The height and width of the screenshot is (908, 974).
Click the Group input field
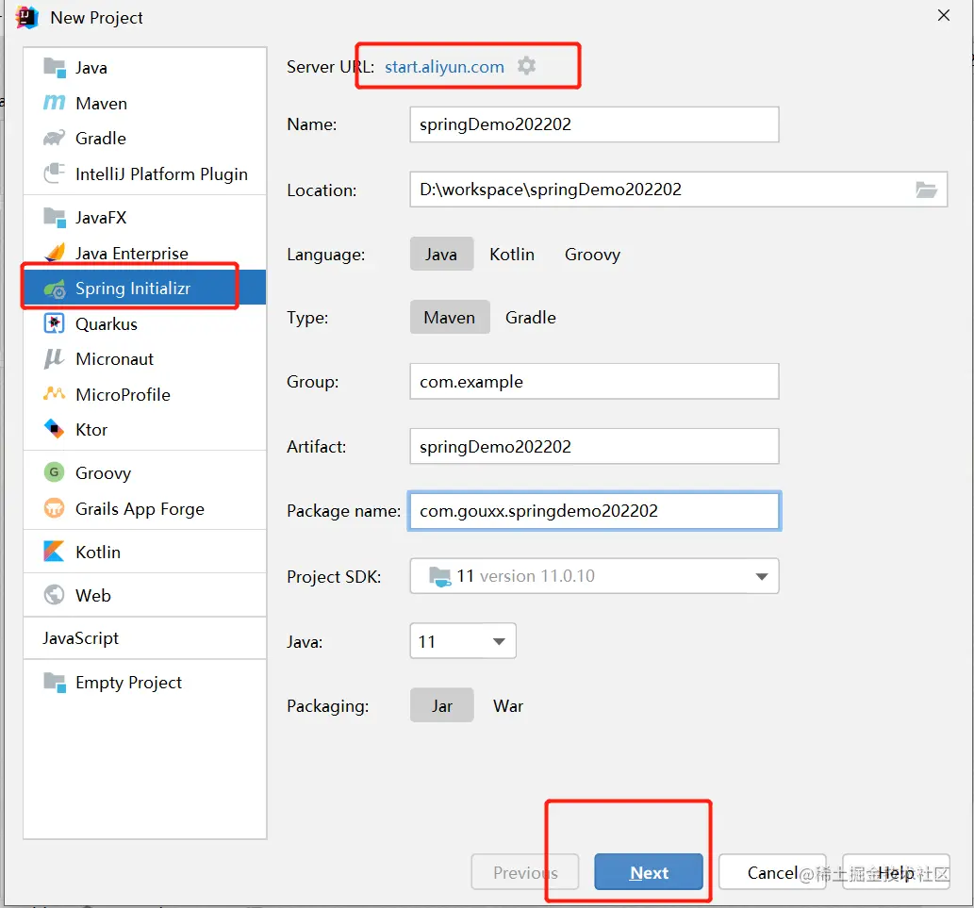pyautogui.click(x=594, y=381)
